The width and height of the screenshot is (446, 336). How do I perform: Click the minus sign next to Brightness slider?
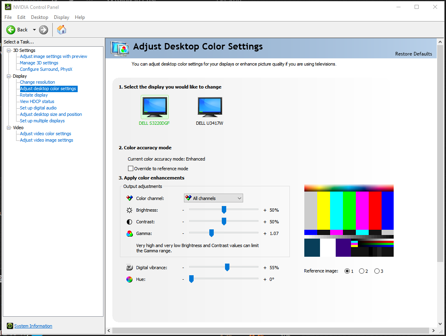pos(183,210)
